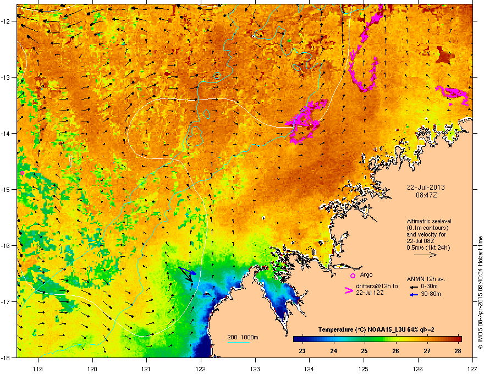484x374 pixels.
Task: Click the '(0.1m contours)' legend text
Action: 427,228
